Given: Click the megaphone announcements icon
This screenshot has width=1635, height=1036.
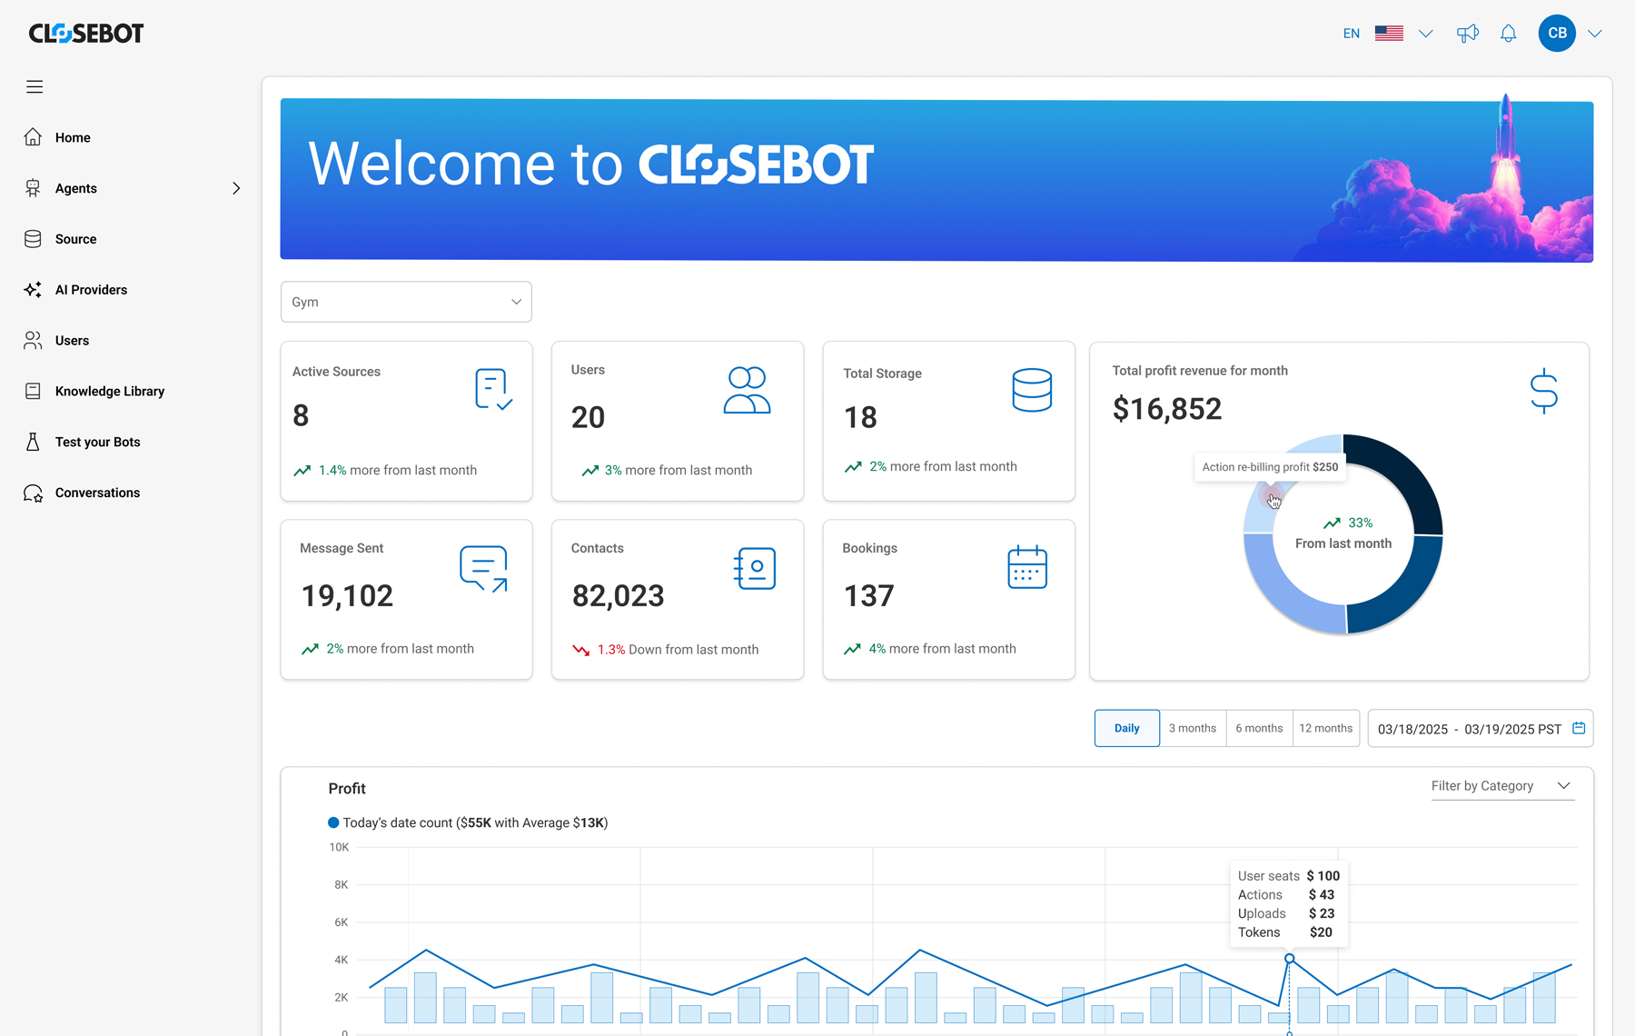Looking at the screenshot, I should 1467,34.
